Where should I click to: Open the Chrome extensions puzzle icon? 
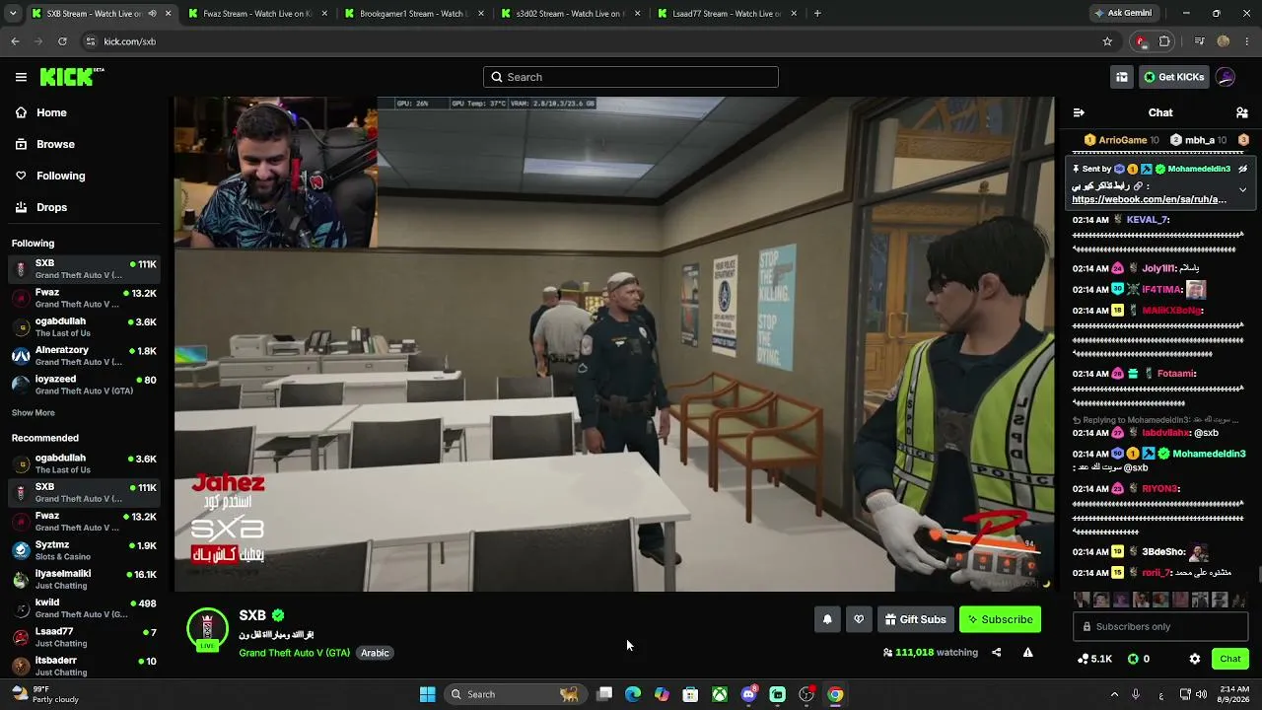coord(1164,41)
